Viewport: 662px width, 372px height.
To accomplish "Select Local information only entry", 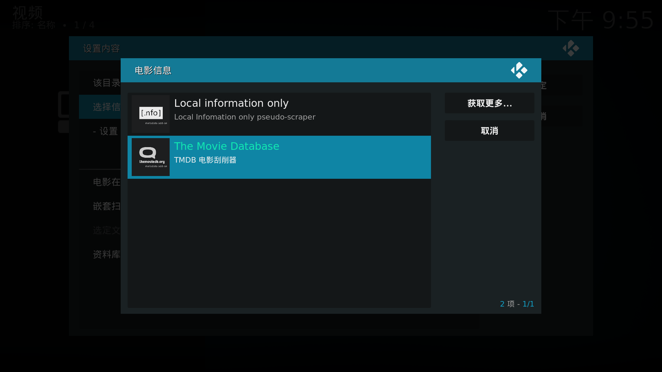I will tap(231, 103).
